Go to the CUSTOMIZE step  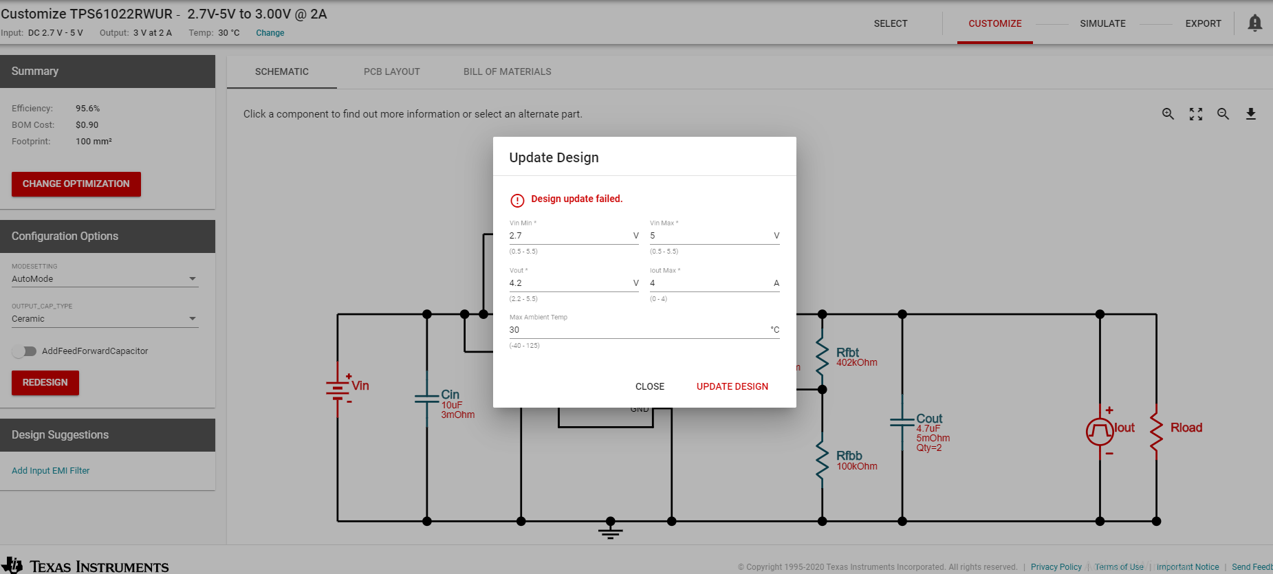pyautogui.click(x=995, y=23)
